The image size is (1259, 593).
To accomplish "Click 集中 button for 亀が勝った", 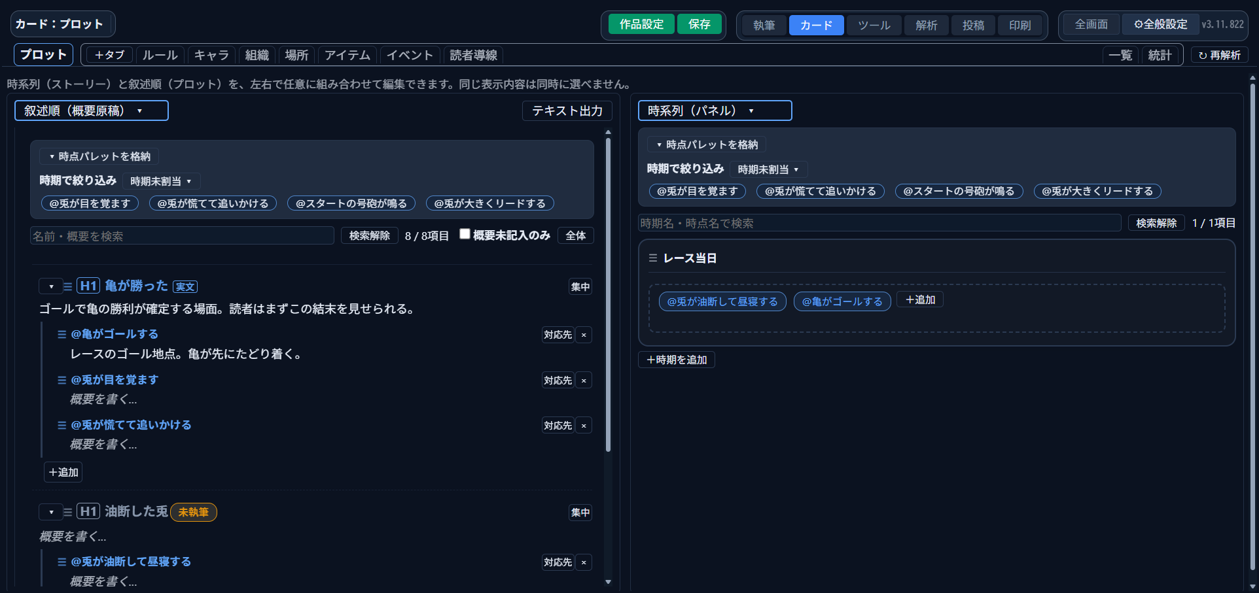I will tap(580, 286).
